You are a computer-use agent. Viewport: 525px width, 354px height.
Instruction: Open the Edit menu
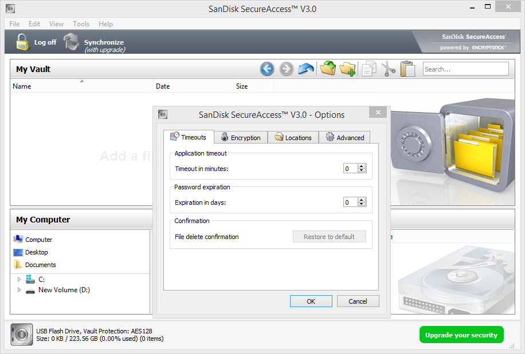coord(34,24)
